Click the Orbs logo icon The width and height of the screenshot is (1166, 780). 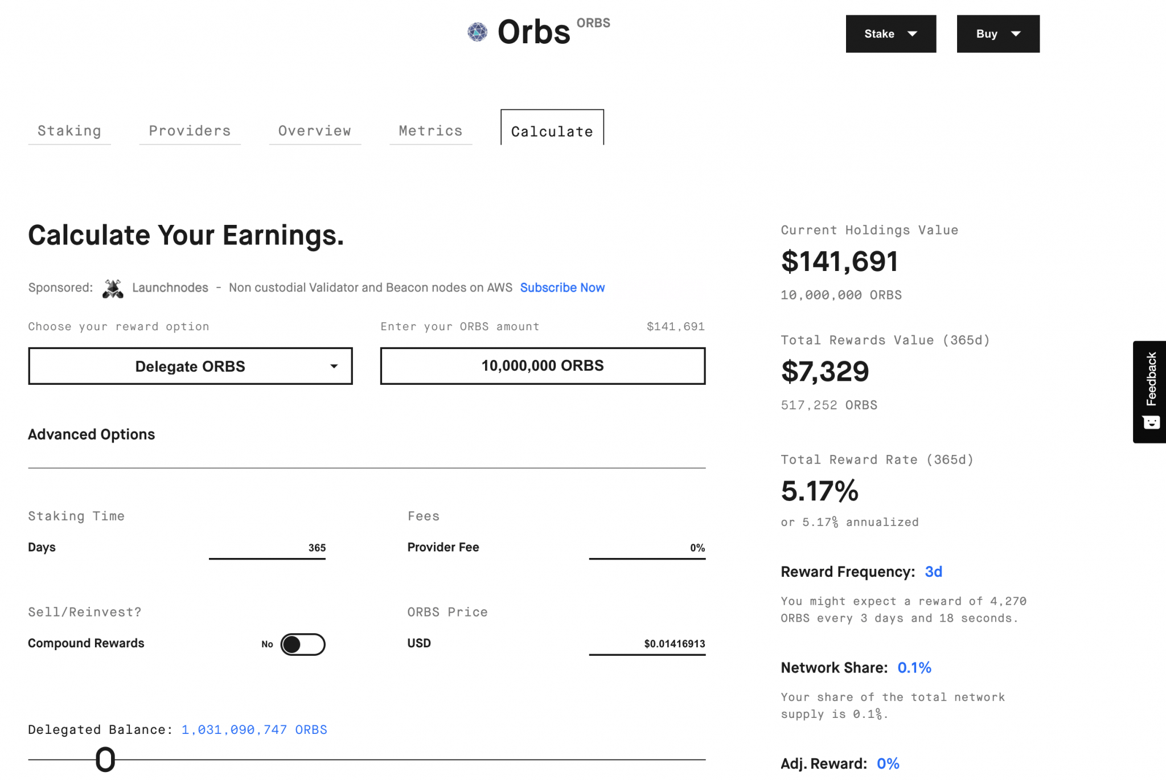click(477, 32)
